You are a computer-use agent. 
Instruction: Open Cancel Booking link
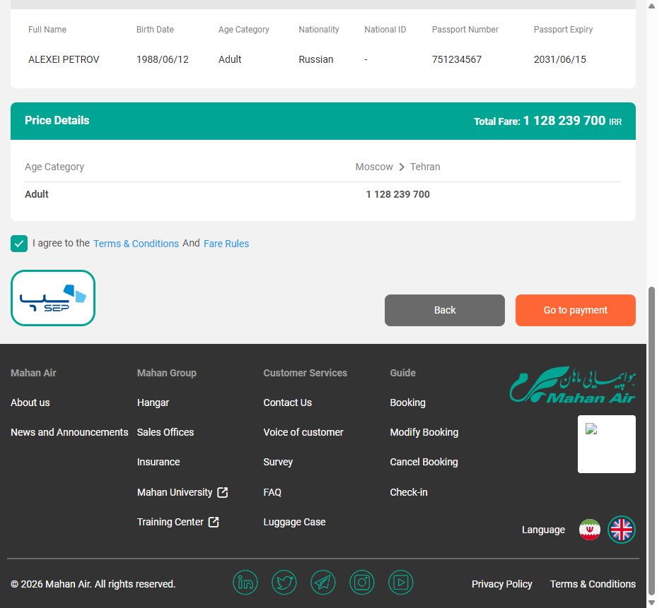click(x=424, y=462)
